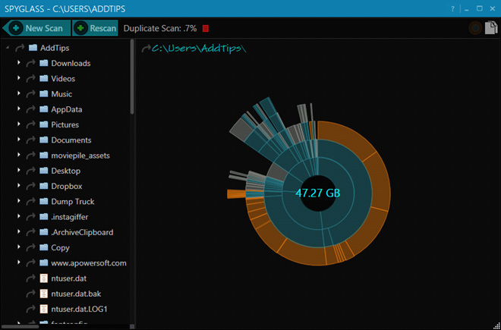This screenshot has height=330, width=501.
Task: Open the duplicate files page icon
Action: pyautogui.click(x=491, y=28)
